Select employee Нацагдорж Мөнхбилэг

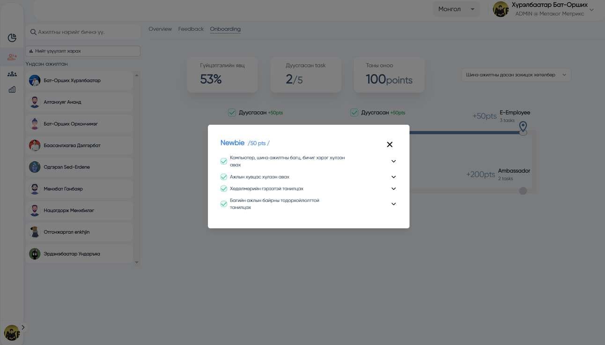(79, 210)
